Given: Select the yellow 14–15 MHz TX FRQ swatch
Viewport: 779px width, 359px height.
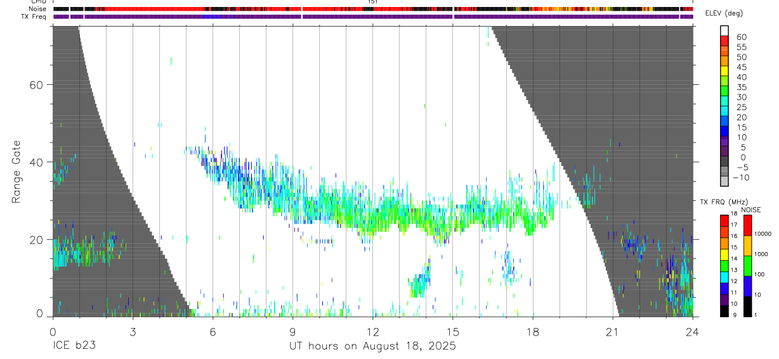Looking at the screenshot, I should [x=724, y=254].
